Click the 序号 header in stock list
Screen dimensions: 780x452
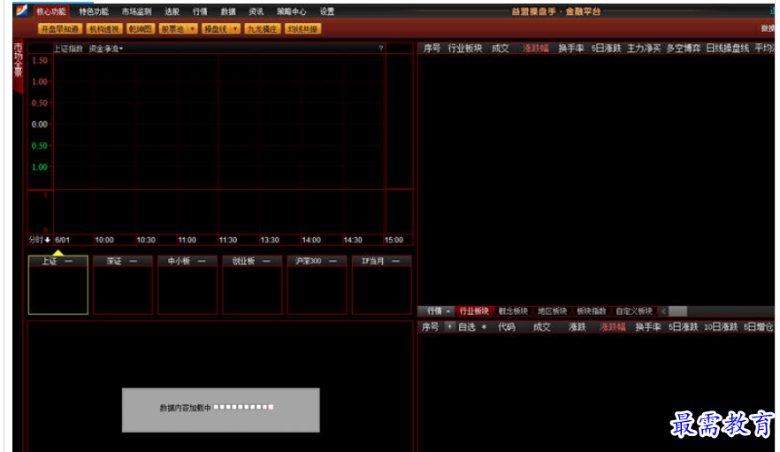point(431,327)
